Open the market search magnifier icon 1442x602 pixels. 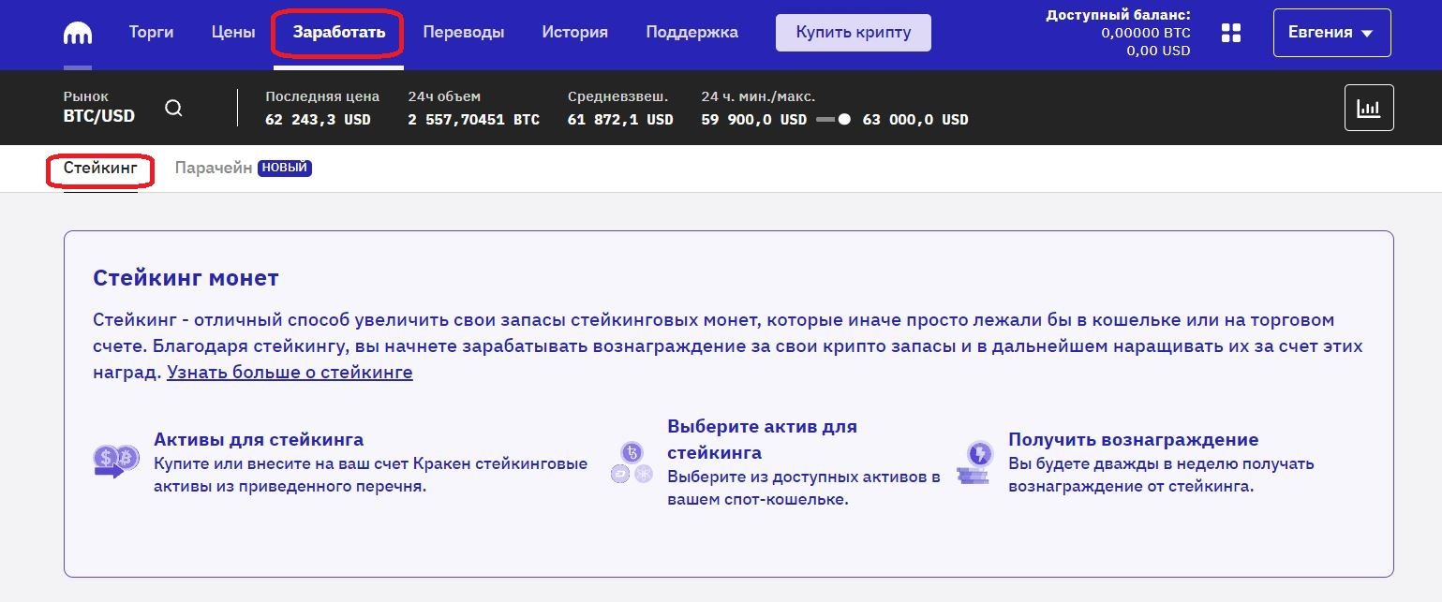coord(173,108)
